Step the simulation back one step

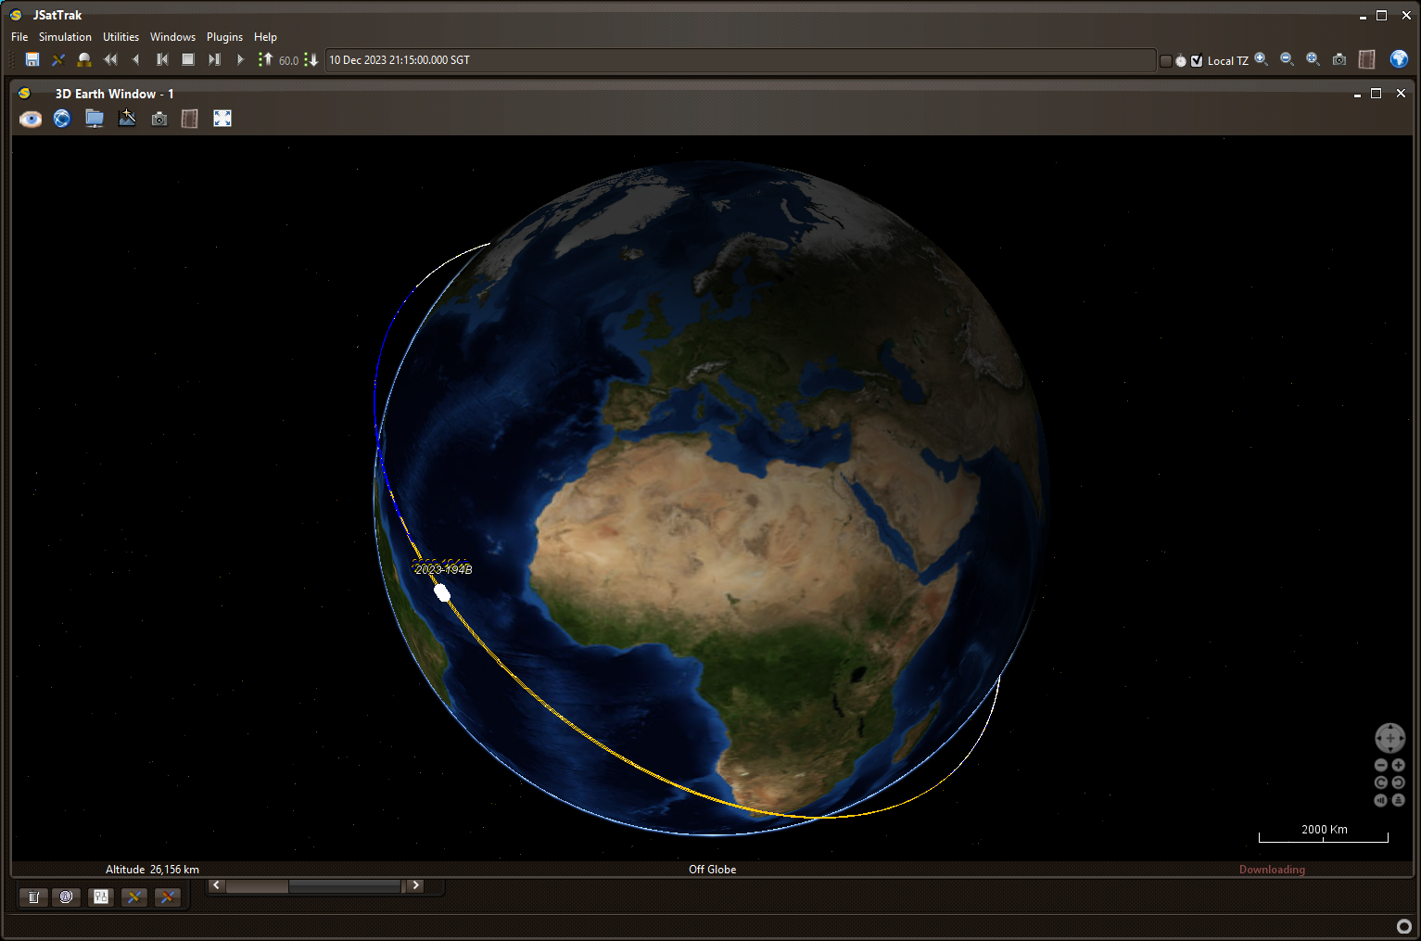(162, 59)
